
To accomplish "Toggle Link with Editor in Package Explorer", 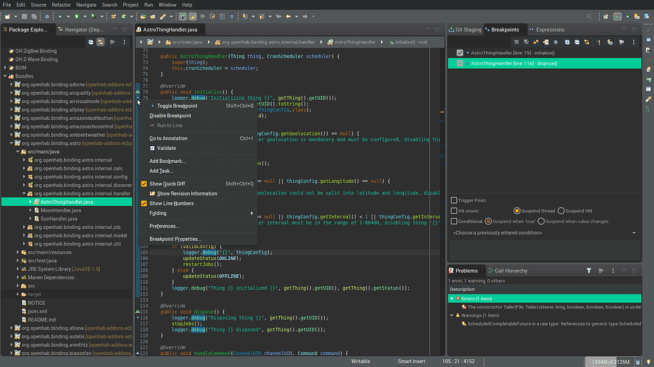I will click(x=101, y=42).
